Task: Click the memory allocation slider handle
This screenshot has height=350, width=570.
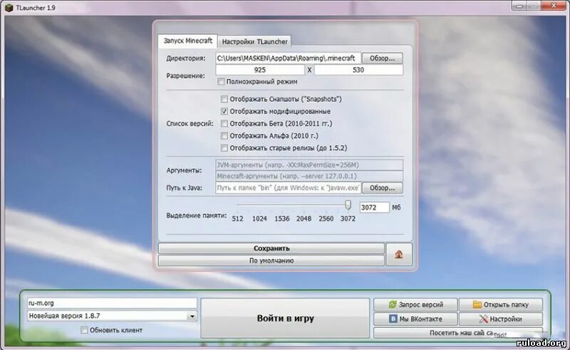Action: pos(348,205)
